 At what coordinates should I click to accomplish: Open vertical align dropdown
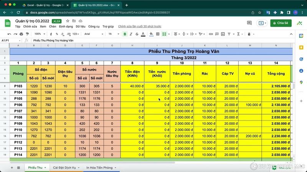click(x=185, y=34)
